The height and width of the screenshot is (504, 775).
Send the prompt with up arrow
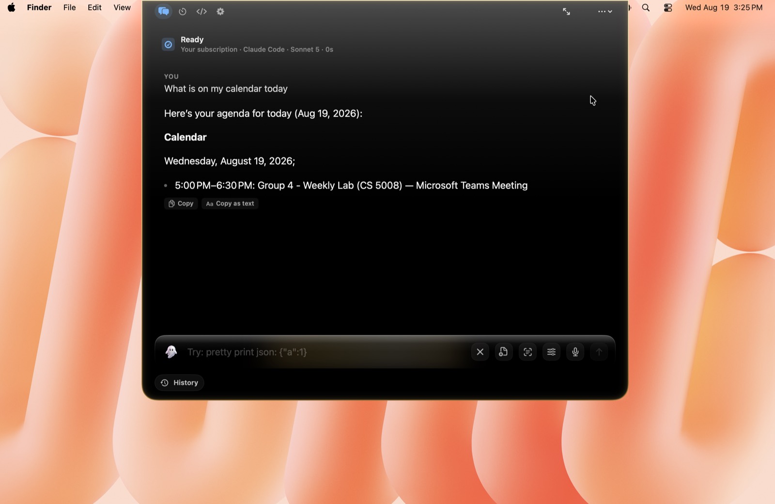[x=599, y=352]
